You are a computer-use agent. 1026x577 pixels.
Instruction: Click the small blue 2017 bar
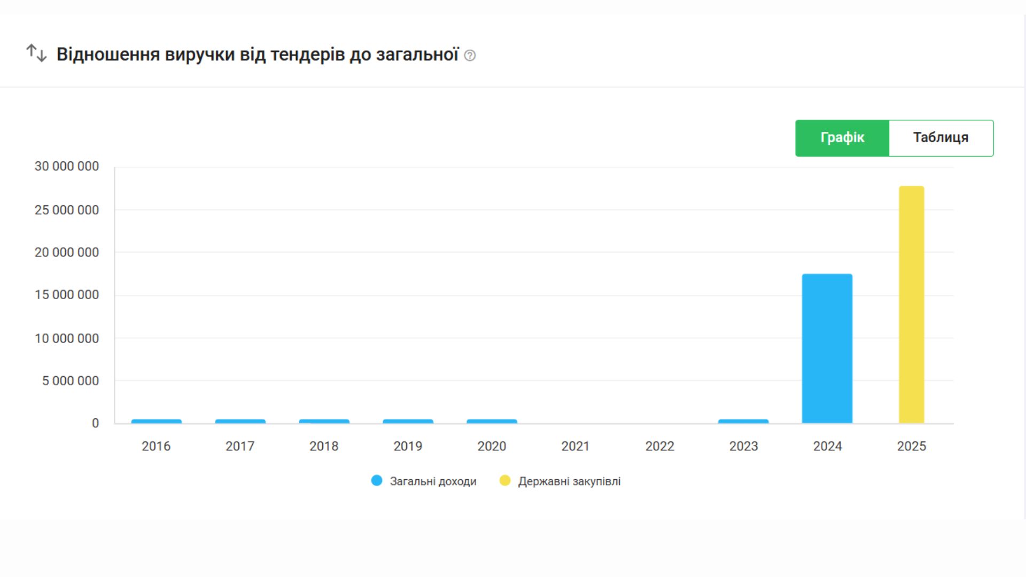[x=240, y=422]
